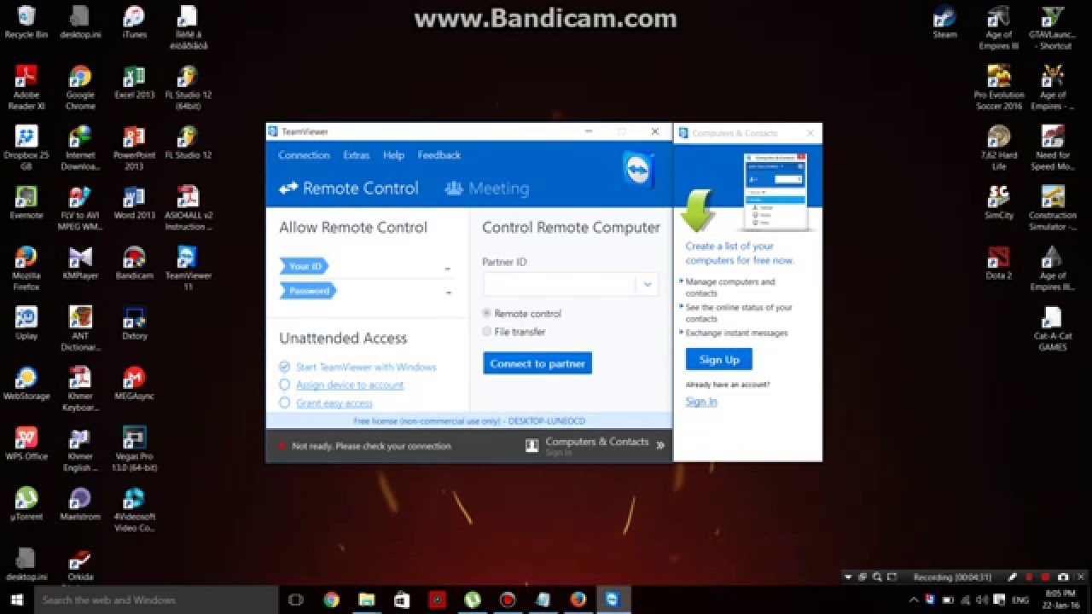Toggle Start TeamViewer with Windows option
The image size is (1092, 614).
(285, 367)
